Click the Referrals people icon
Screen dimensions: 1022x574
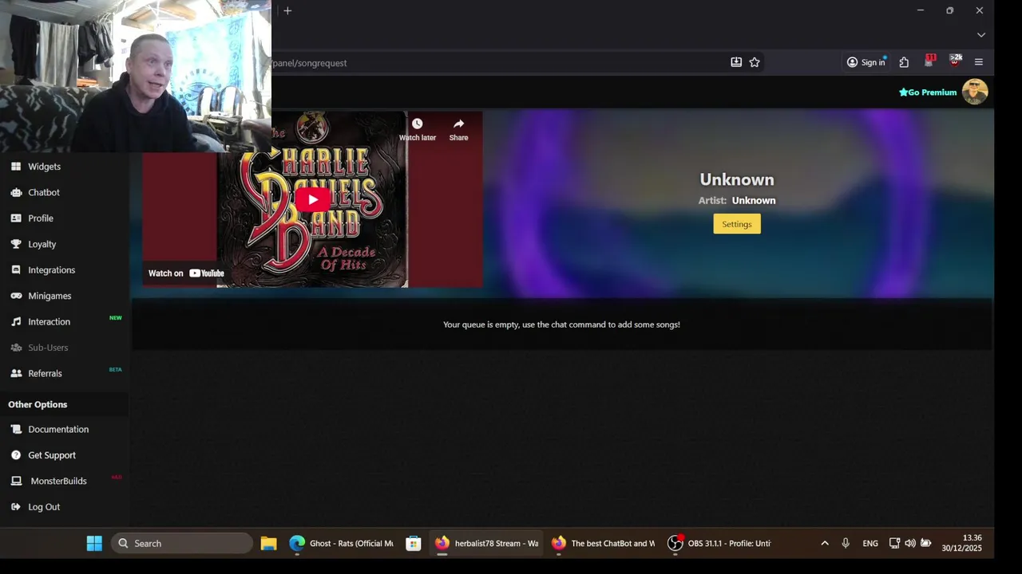pos(16,373)
